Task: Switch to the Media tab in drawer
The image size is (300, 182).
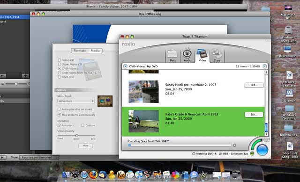Action: 95,51
